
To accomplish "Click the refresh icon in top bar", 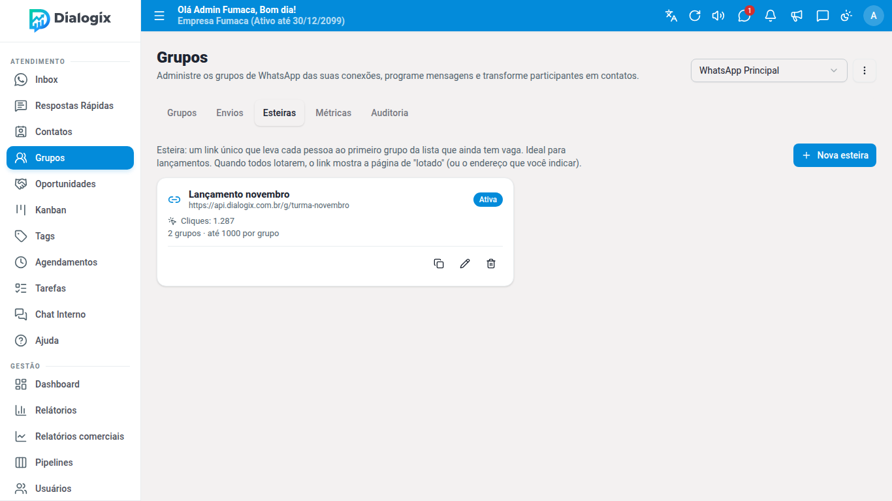I will click(695, 16).
